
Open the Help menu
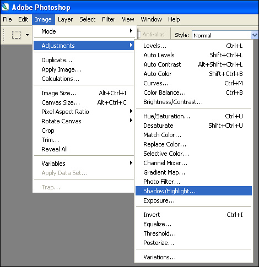click(x=174, y=19)
